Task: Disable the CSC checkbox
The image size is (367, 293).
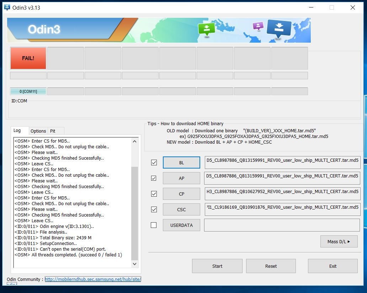Action: (x=154, y=209)
